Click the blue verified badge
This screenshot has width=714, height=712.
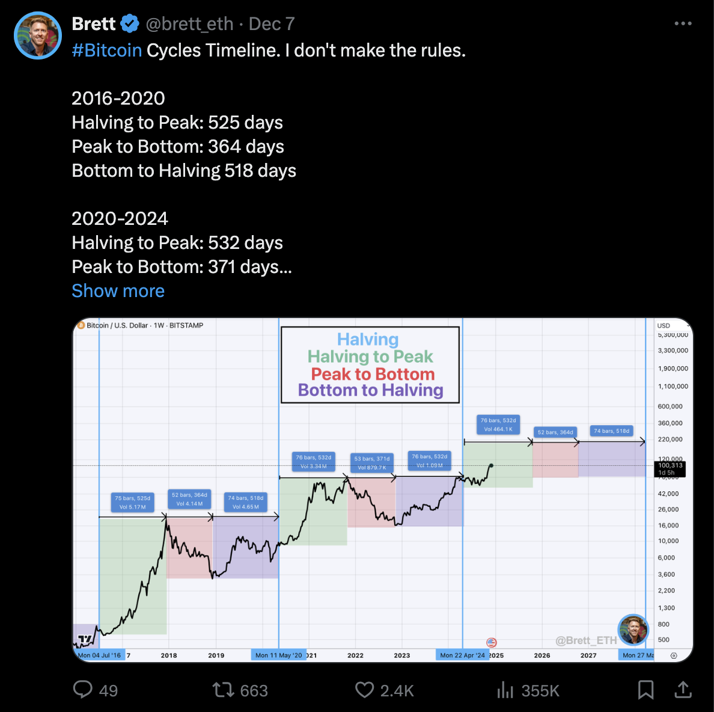130,23
